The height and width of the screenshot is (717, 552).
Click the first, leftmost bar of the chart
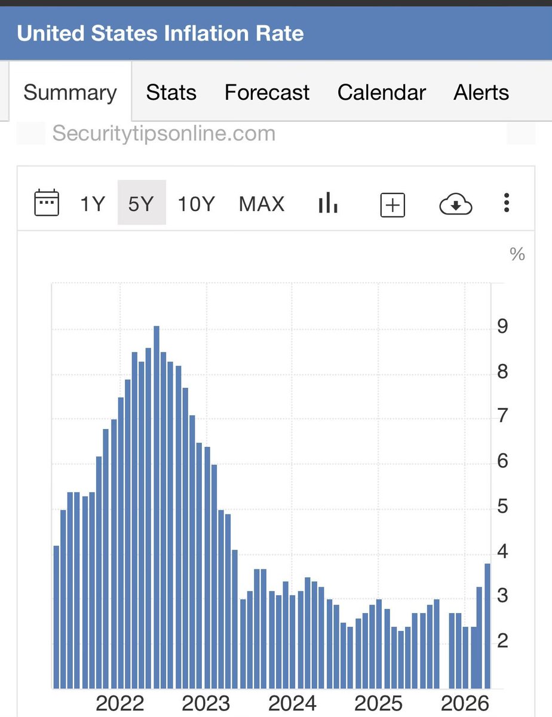coord(57,617)
